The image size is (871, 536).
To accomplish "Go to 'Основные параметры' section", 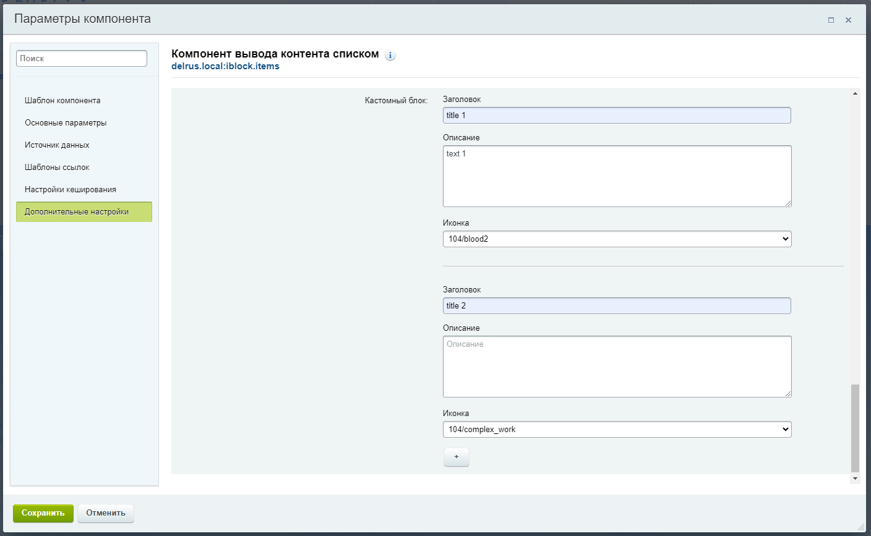I will click(66, 122).
